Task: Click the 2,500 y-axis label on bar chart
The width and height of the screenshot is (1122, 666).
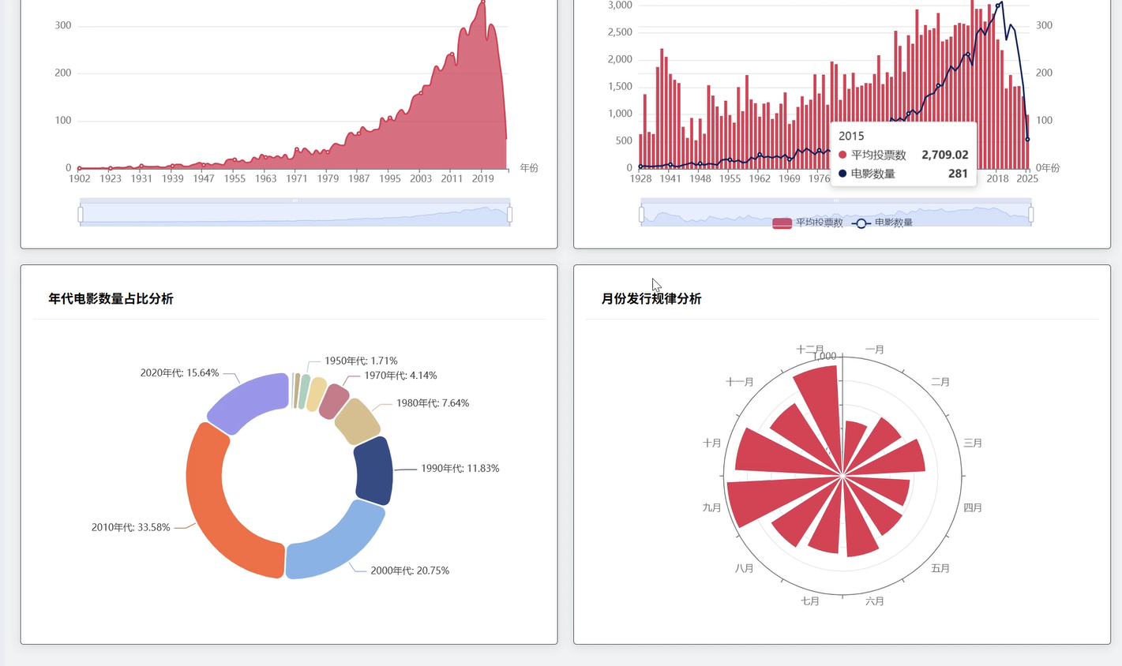Action: point(620,32)
